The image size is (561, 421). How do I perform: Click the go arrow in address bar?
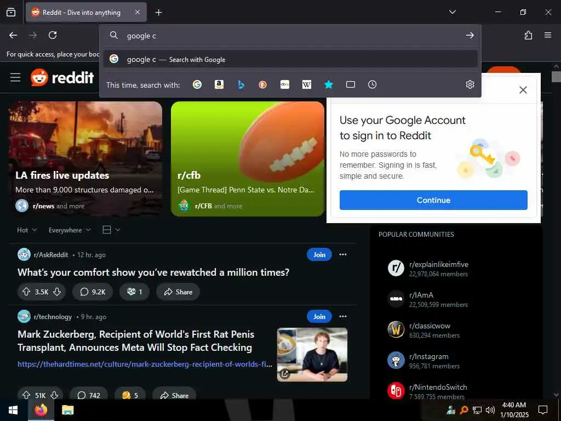(470, 36)
